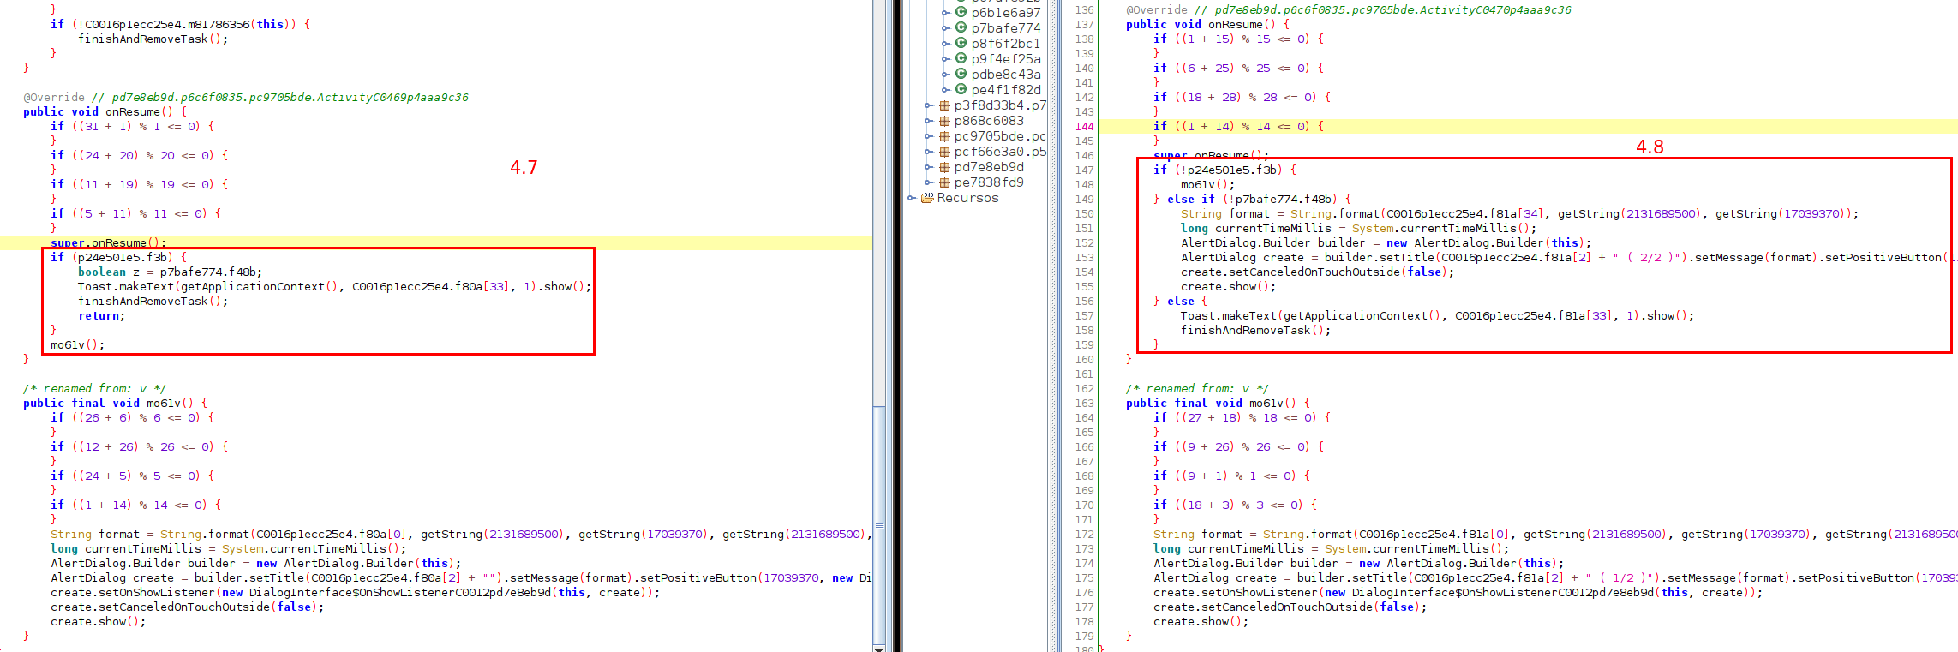
Task: Select the pd7e8eb9d package icon
Action: click(944, 167)
